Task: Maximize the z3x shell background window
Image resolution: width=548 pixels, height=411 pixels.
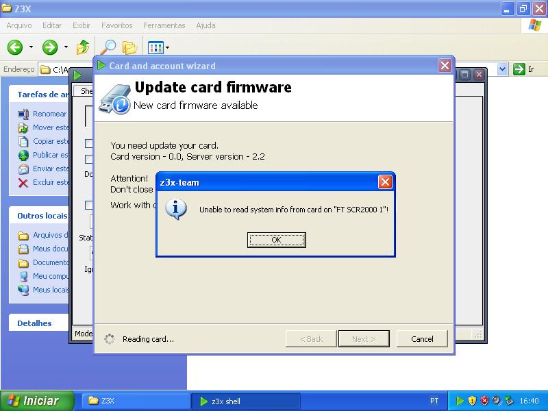Action: (464, 74)
